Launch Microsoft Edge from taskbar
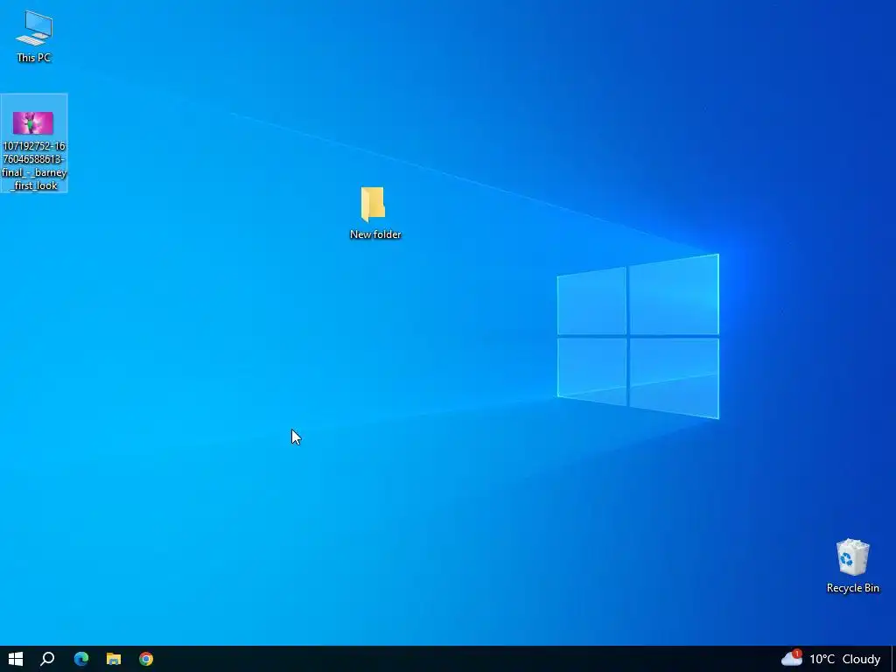This screenshot has width=896, height=672. point(81,659)
